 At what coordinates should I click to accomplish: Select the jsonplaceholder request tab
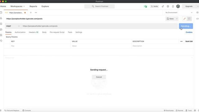(x=16, y=12)
